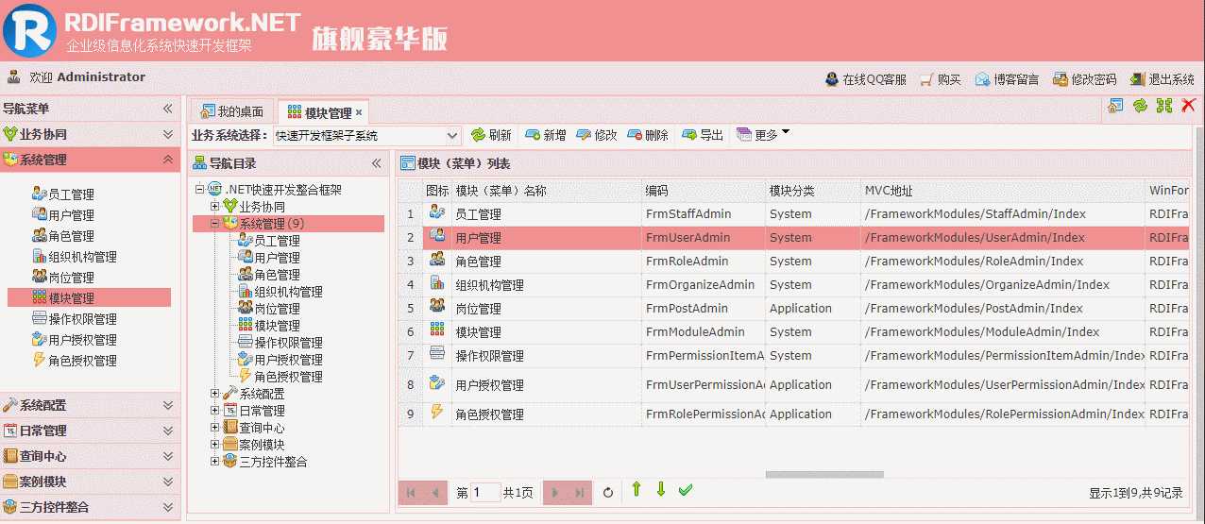Open the 博客留言 link
Image resolution: width=1205 pixels, height=524 pixels.
(x=1008, y=79)
